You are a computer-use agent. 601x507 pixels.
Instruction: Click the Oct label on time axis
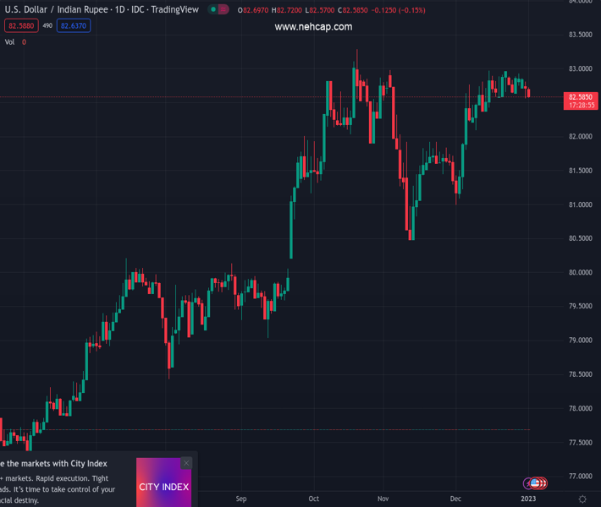[314, 499]
